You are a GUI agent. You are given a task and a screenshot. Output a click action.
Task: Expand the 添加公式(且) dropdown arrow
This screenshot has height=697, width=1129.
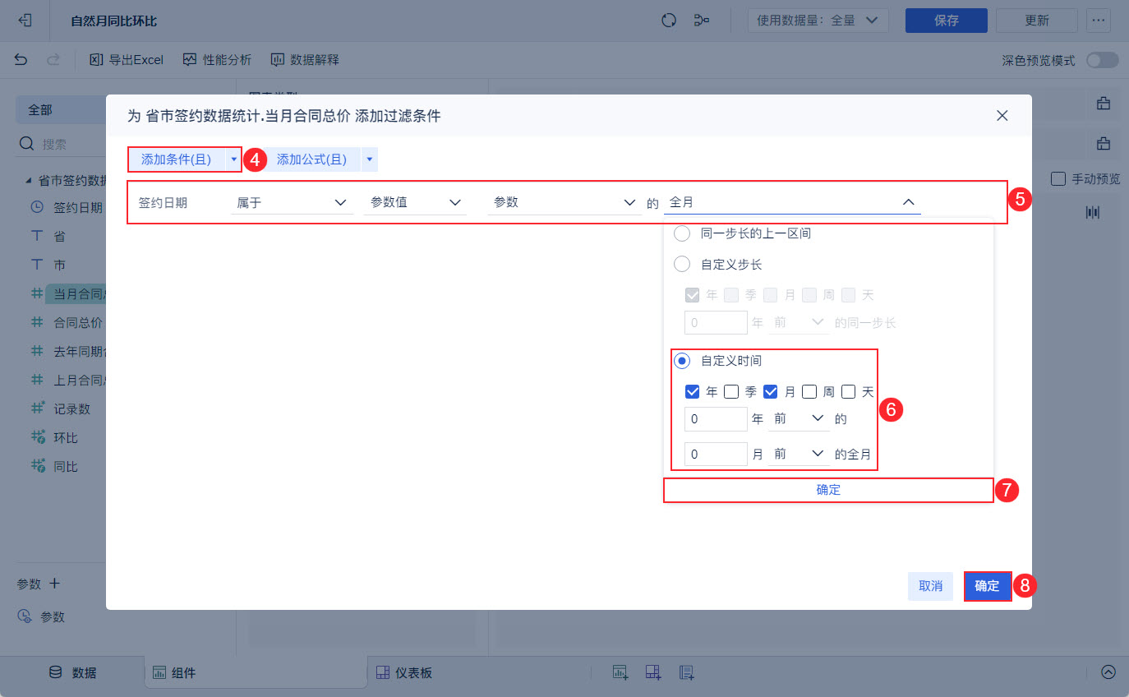[x=370, y=159]
